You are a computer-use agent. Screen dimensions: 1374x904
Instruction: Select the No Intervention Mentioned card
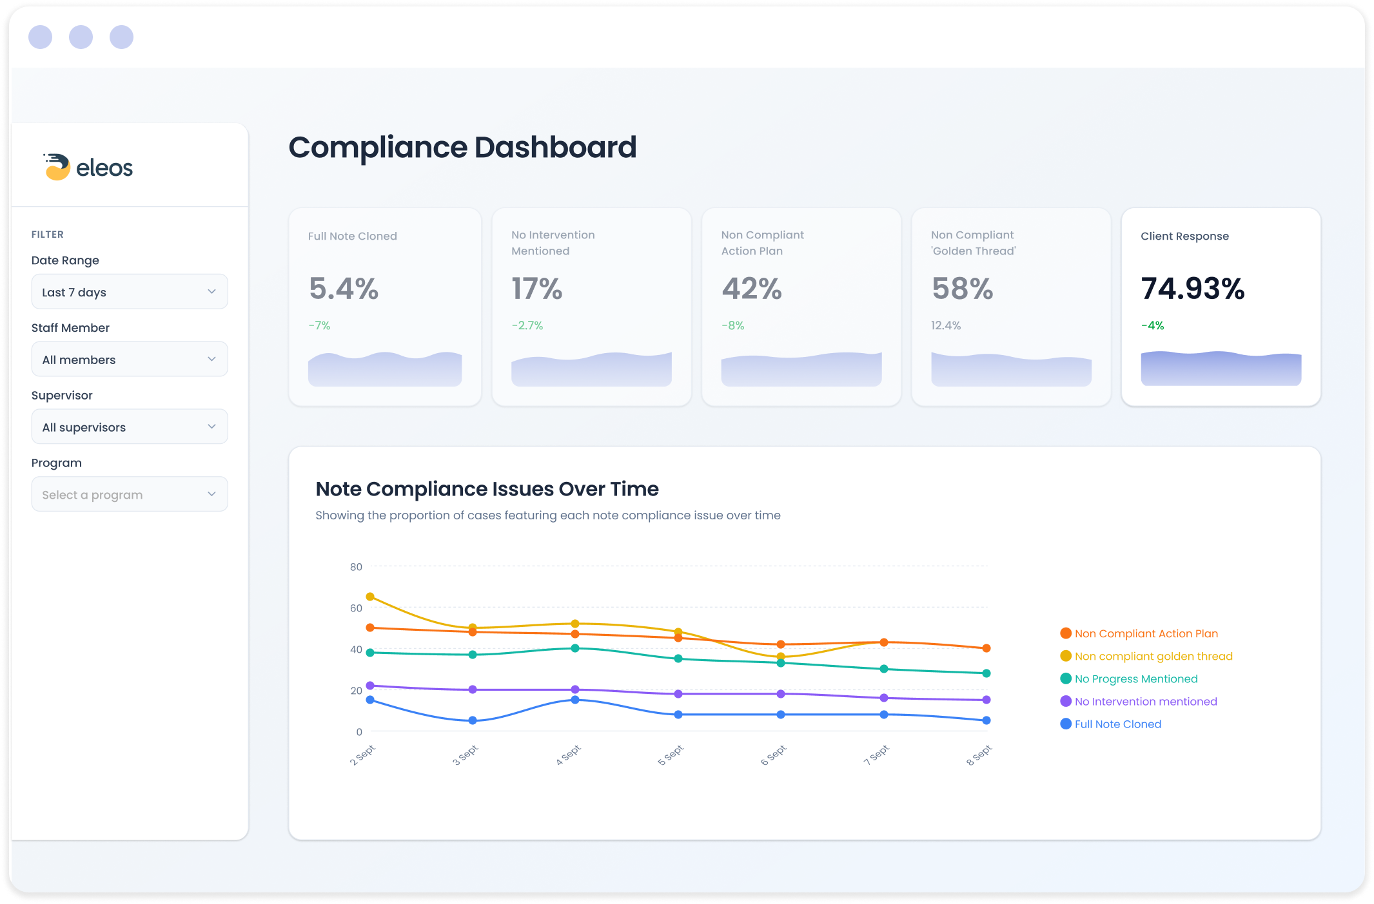[591, 306]
